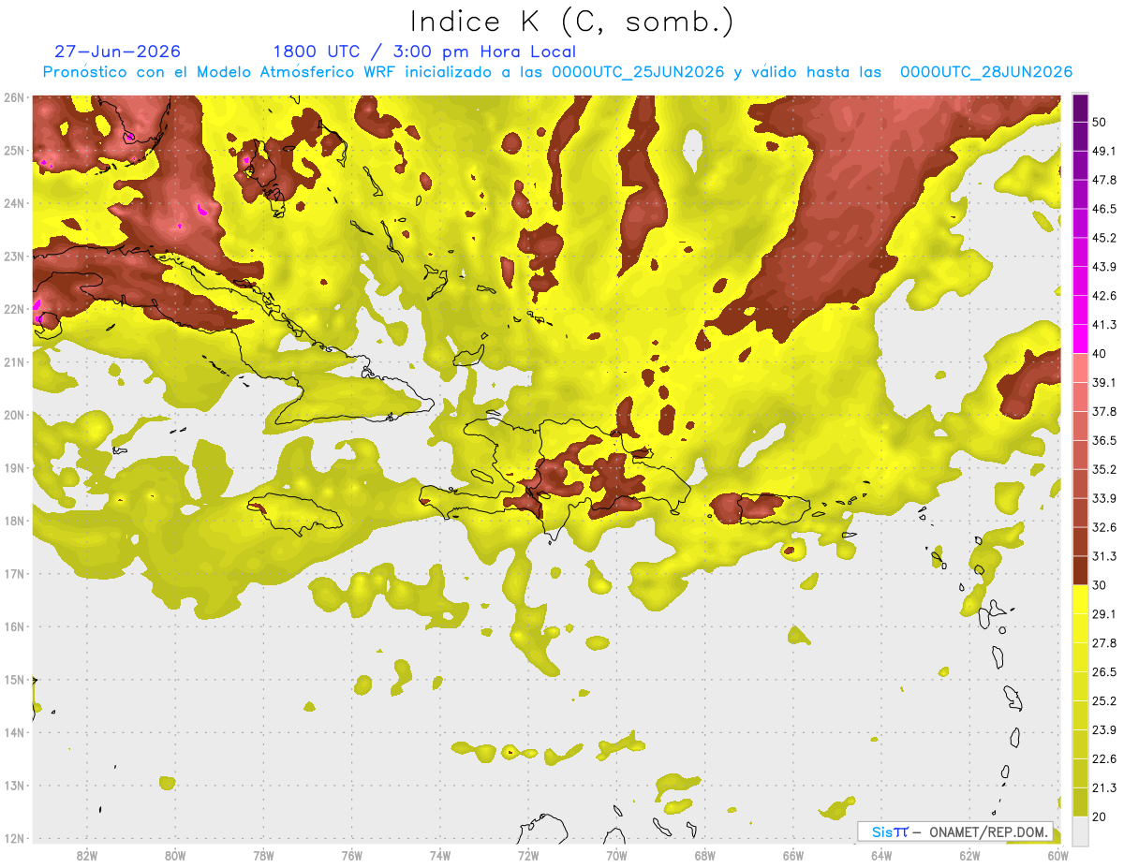Screen dimensions: 1124x868
Task: Click the '78W' longitude label
Action: point(264,856)
